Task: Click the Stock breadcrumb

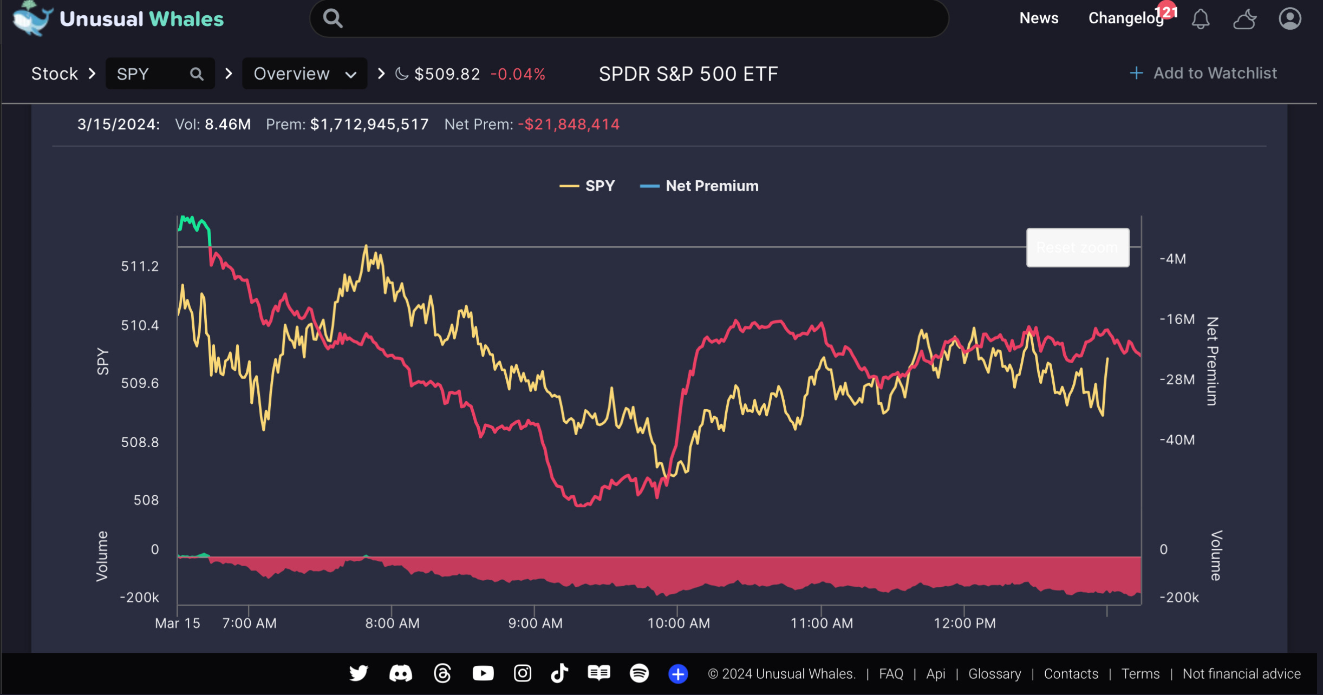Action: [54, 74]
